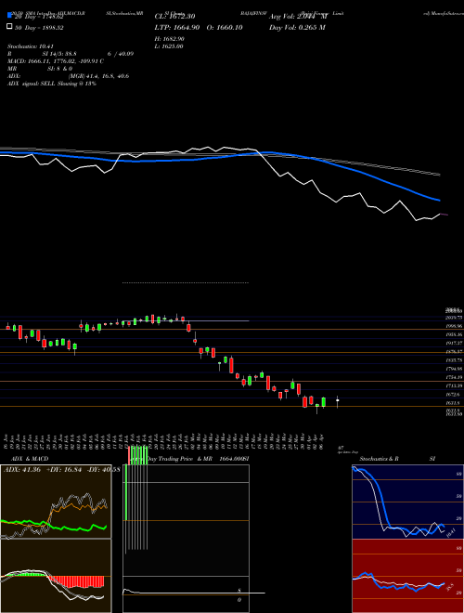The image size is (464, 613).
Task: Click the 'Day Vol: 0.265 M' text
Action: [x=297, y=27]
